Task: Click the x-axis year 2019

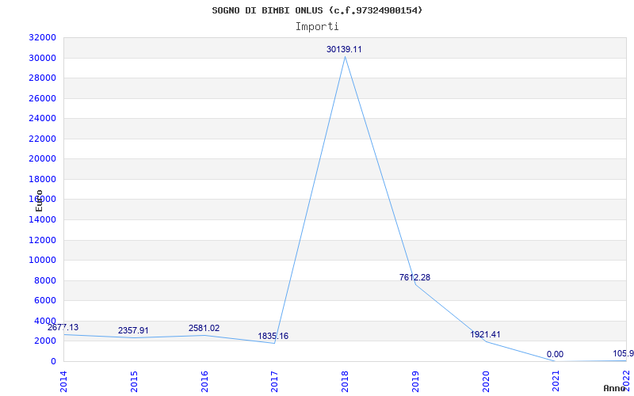Action: coord(415,382)
